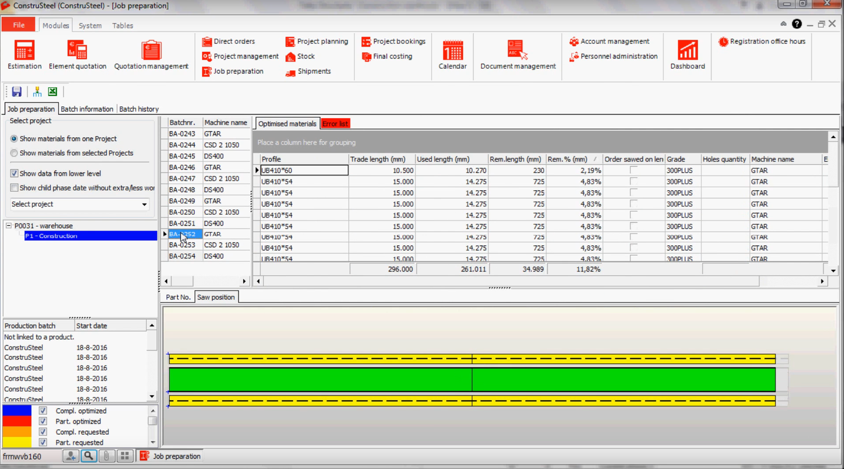Export to Excel using green icon

pos(52,92)
